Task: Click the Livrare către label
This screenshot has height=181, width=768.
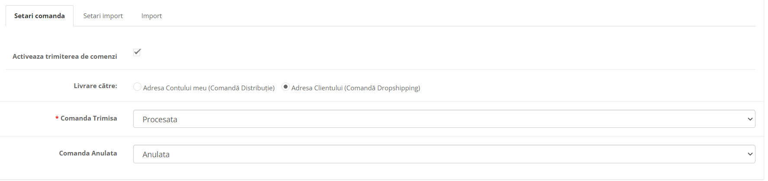Action: [x=95, y=86]
